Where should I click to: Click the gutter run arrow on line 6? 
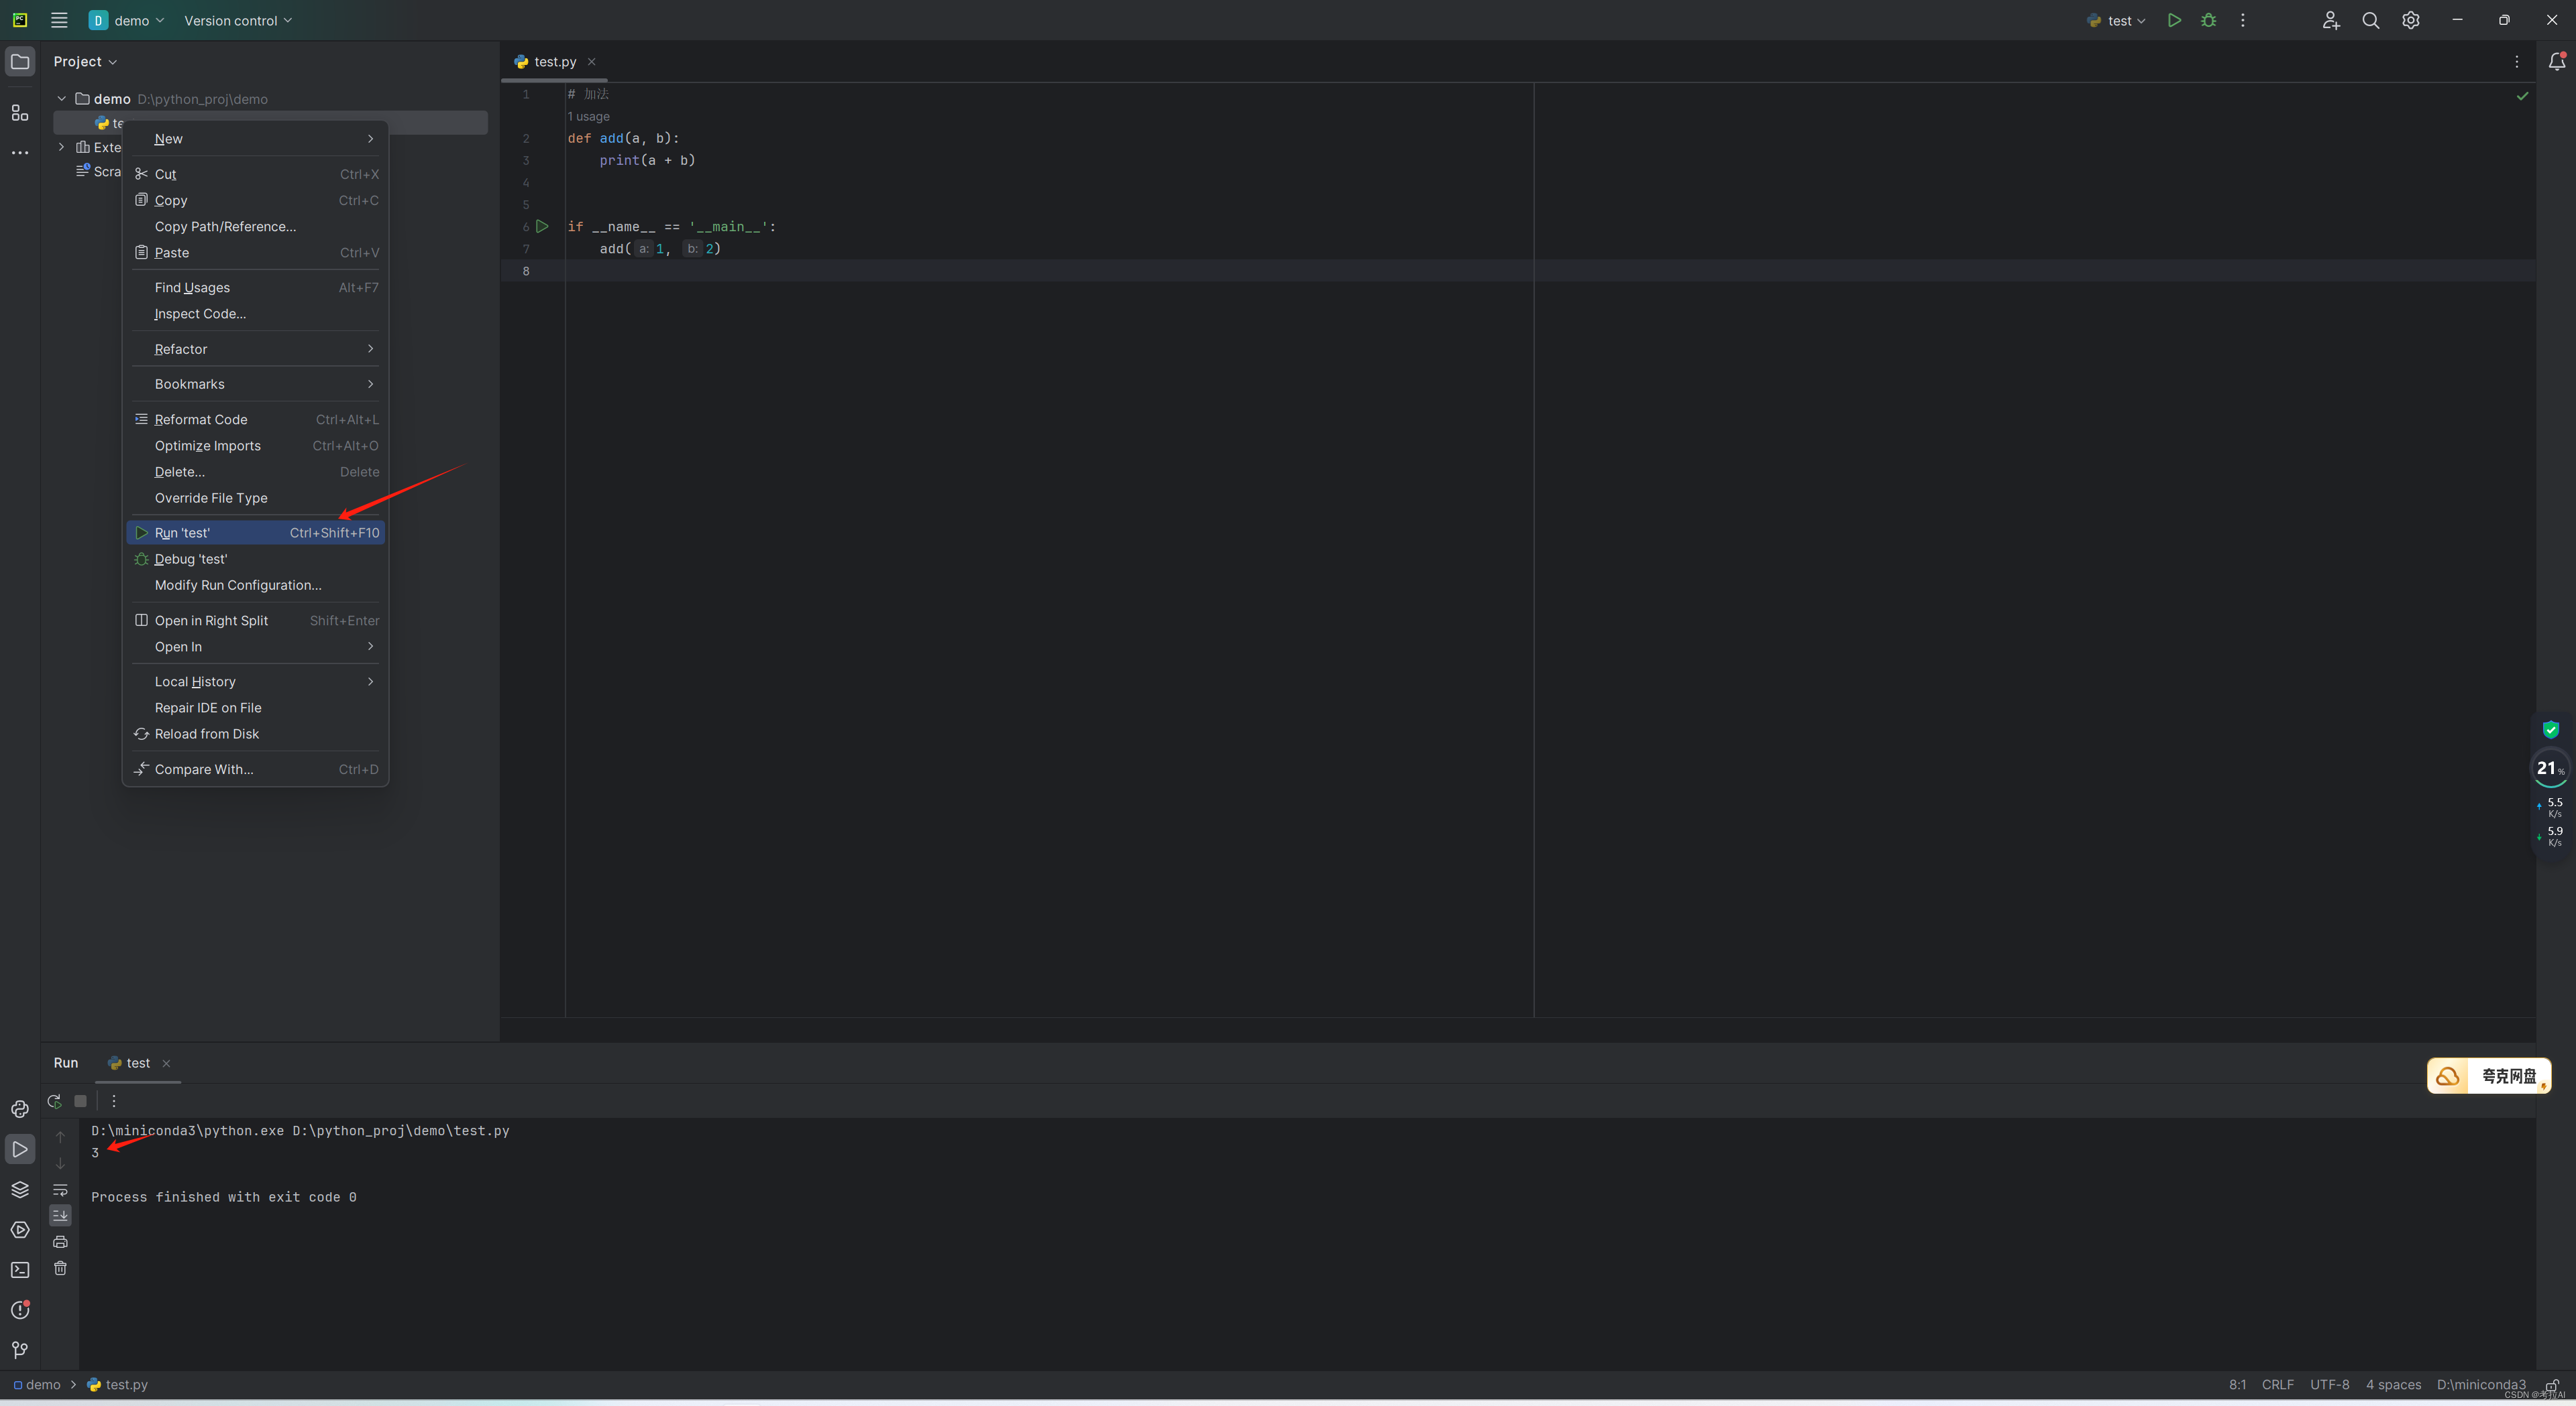coord(542,227)
